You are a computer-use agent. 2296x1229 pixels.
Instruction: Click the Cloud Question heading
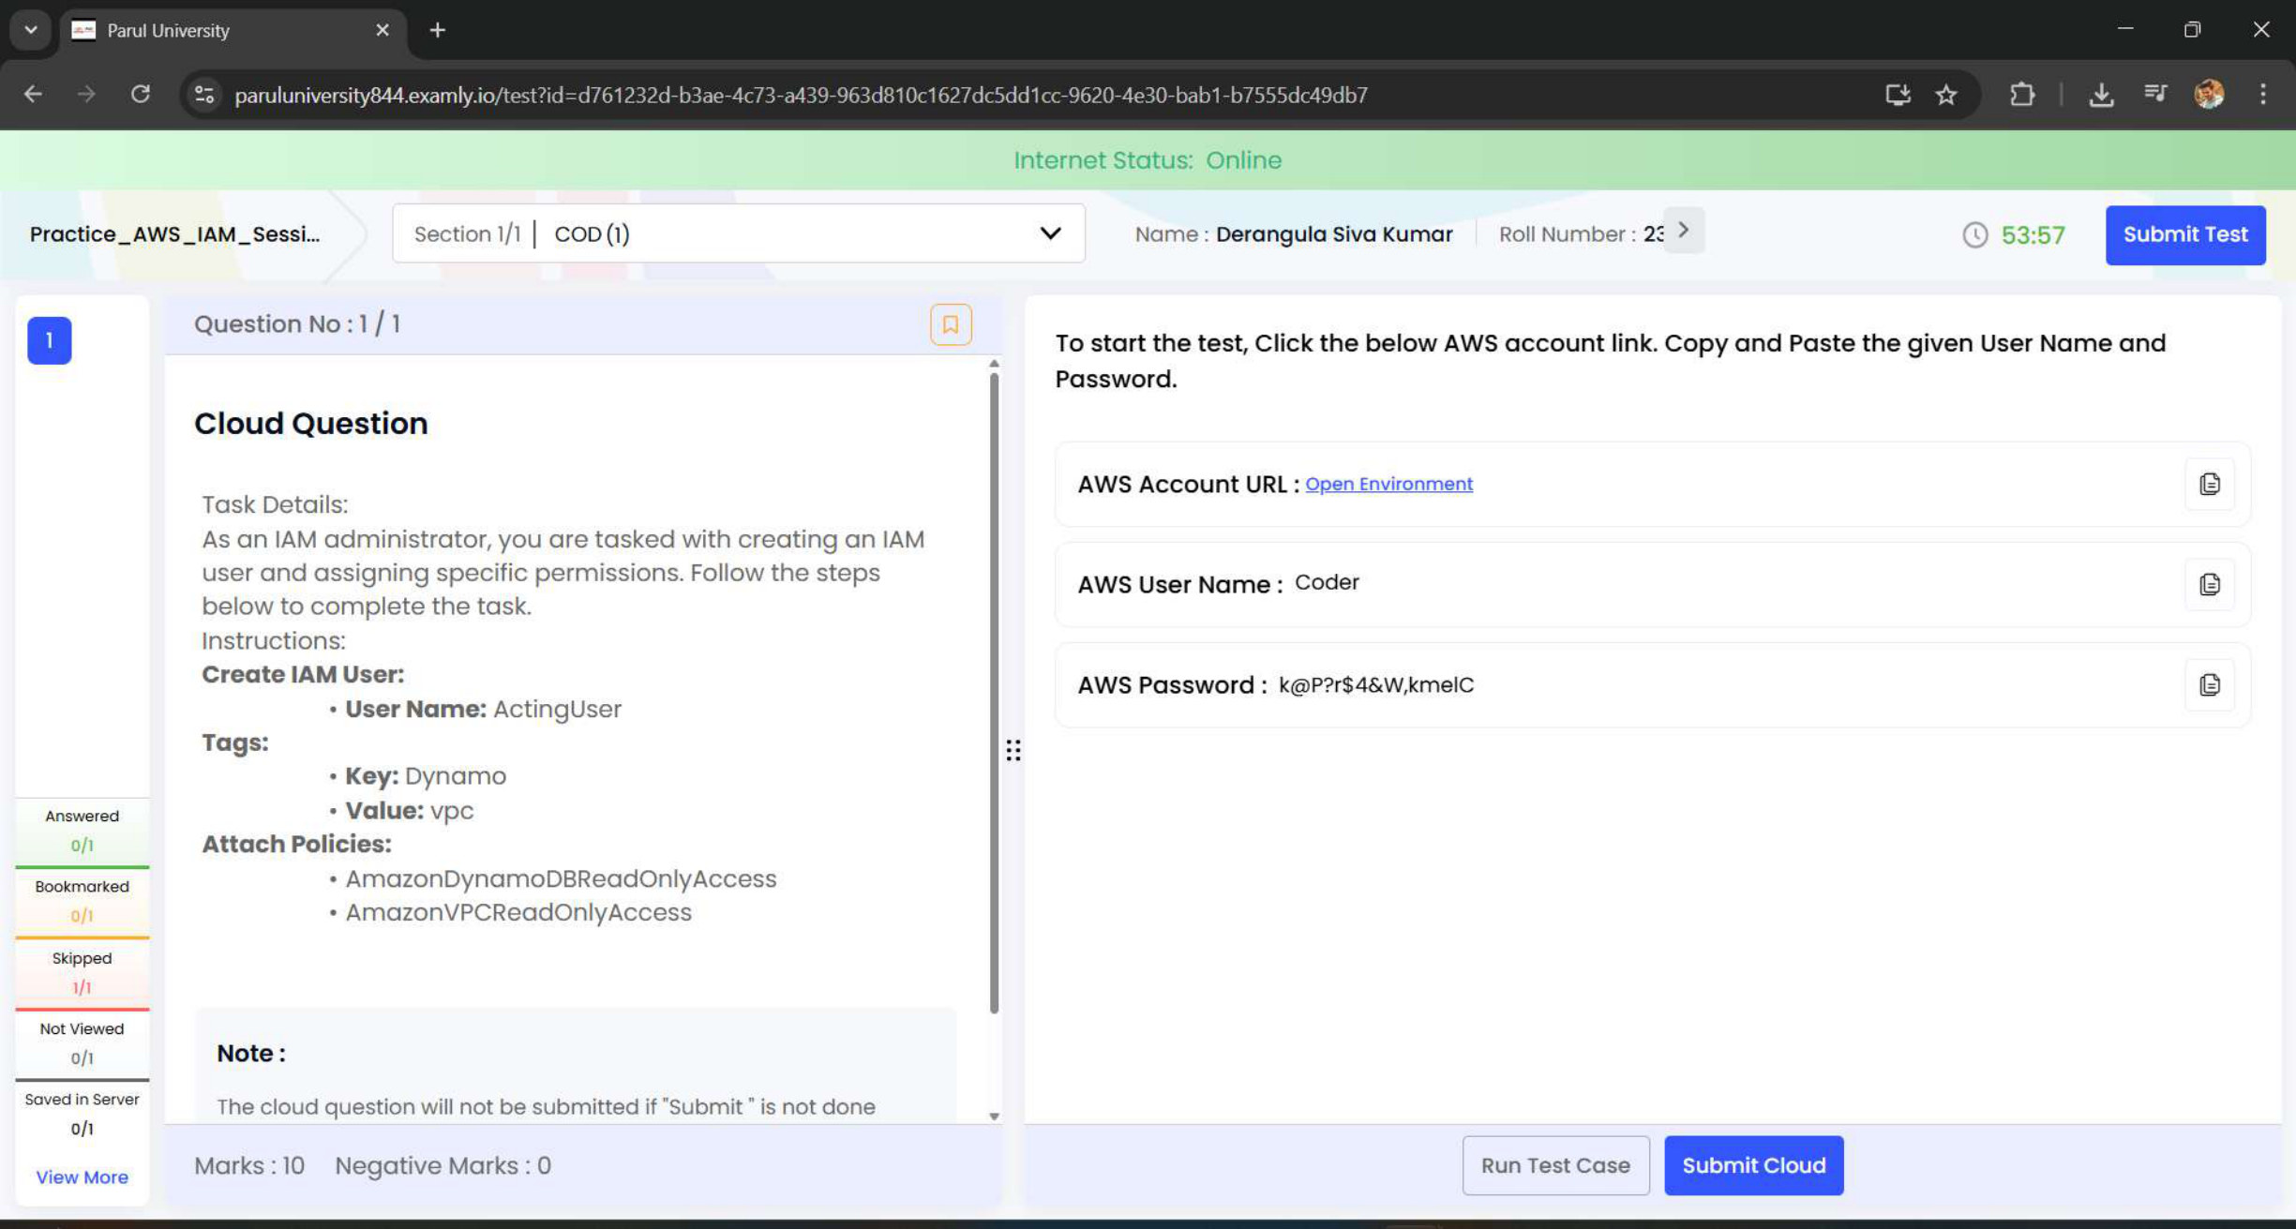point(311,423)
